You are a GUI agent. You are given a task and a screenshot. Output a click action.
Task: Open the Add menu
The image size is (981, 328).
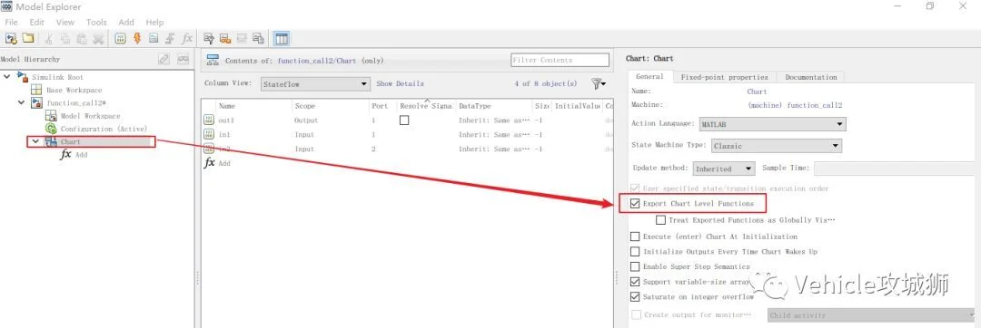tap(125, 22)
